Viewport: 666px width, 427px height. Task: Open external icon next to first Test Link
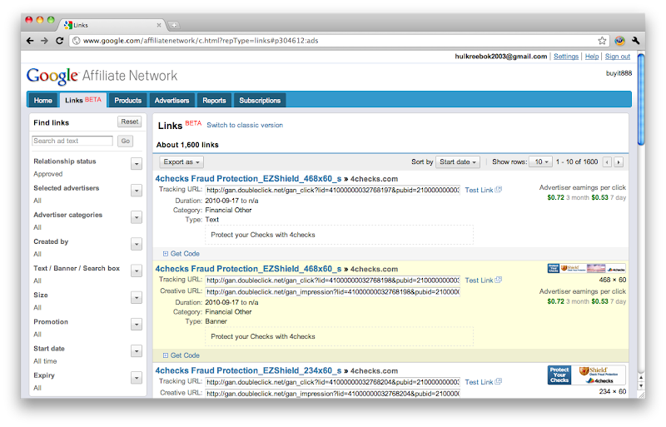click(x=499, y=190)
